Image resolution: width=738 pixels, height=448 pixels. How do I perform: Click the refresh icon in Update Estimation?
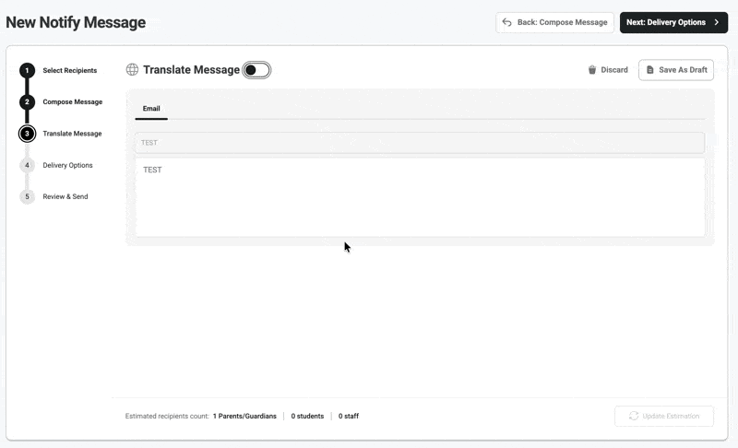[634, 416]
